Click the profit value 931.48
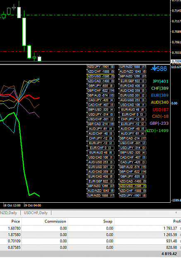 pyautogui.click(x=171, y=241)
